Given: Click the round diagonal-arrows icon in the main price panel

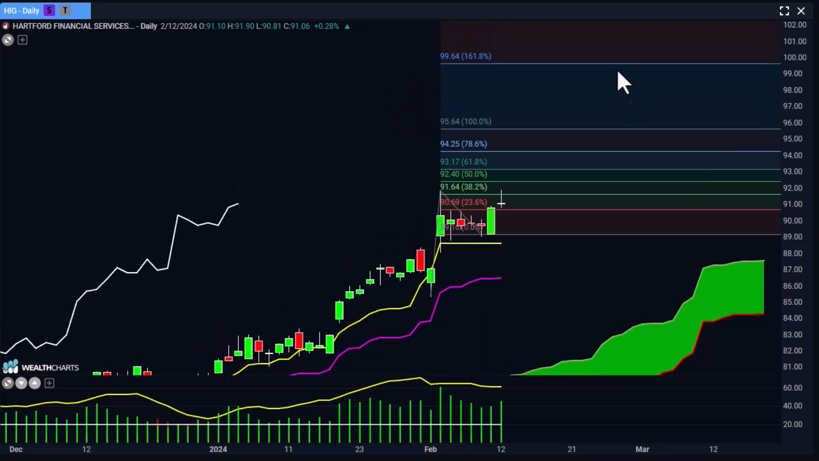Looking at the screenshot, I should 8,40.
